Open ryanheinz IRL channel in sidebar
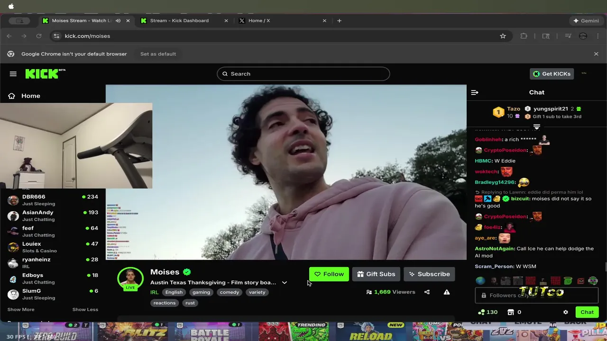Viewport: 607px width, 341px height. (53, 262)
